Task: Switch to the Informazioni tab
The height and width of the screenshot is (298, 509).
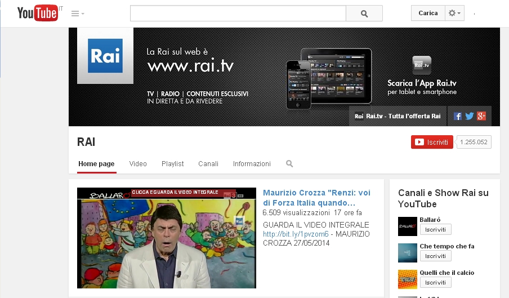Action: (x=252, y=164)
